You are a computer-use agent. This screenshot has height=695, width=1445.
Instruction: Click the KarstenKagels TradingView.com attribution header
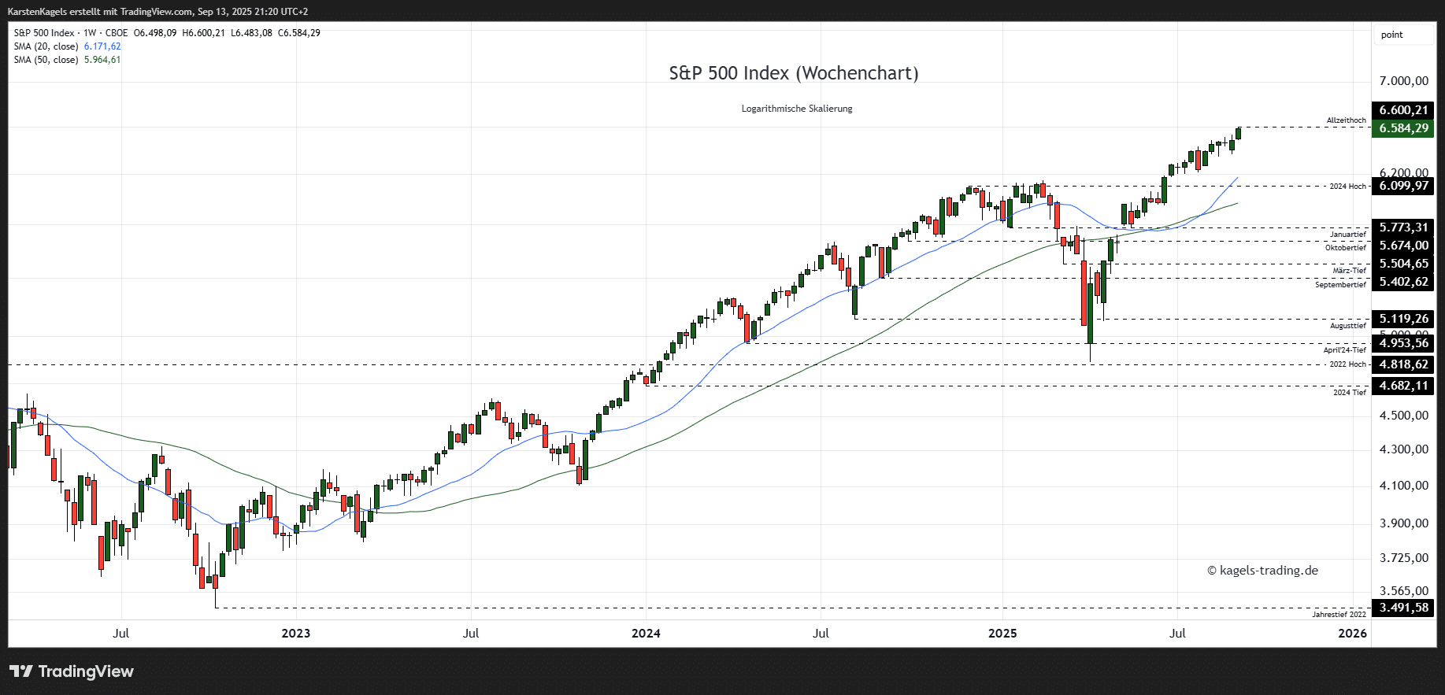pyautogui.click(x=157, y=12)
